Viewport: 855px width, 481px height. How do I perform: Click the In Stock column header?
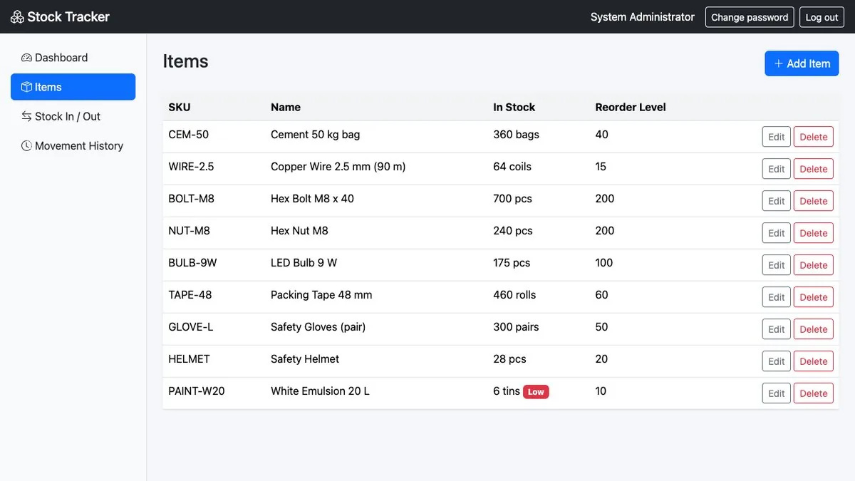[x=514, y=107]
